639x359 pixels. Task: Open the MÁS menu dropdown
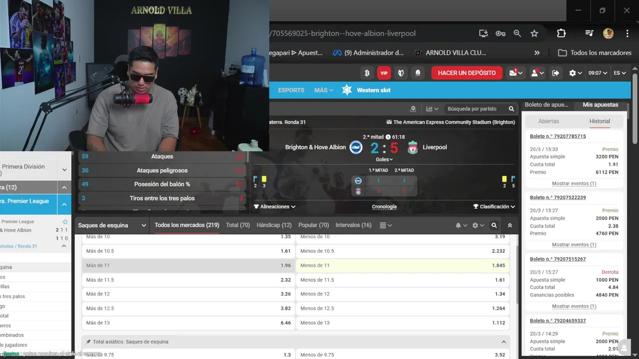point(323,90)
